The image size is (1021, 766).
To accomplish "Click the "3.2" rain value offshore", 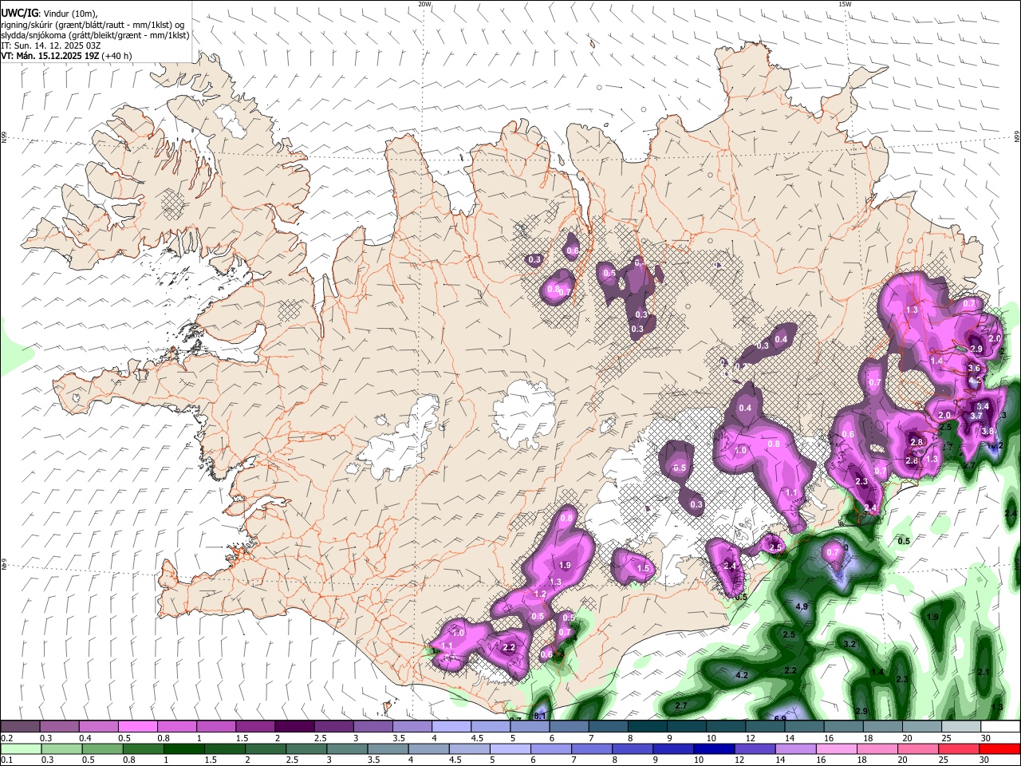I will coord(850,644).
